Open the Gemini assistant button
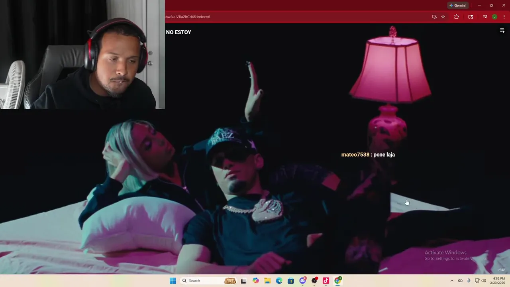The height and width of the screenshot is (287, 510). click(x=457, y=6)
